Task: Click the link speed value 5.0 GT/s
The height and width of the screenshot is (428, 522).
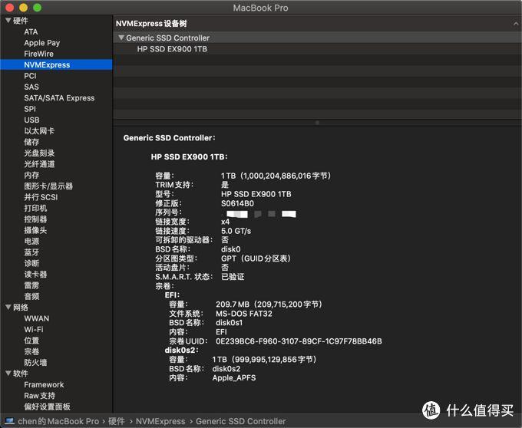Action: 236,231
